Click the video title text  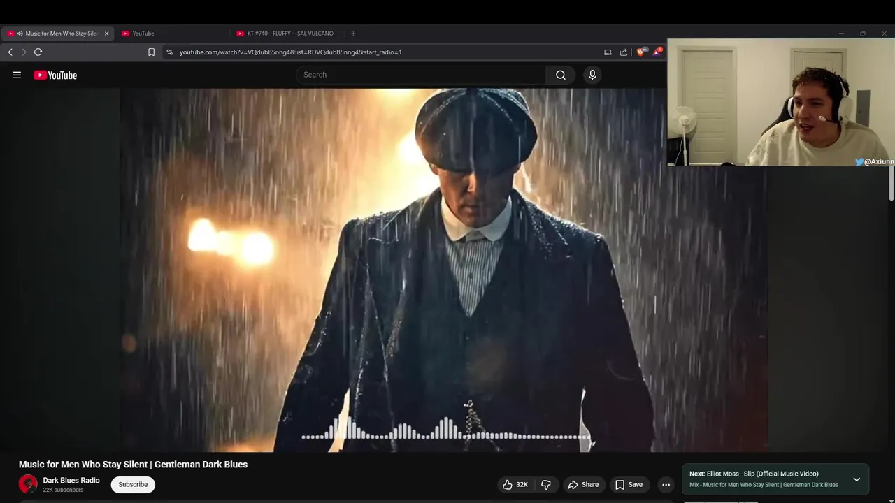click(x=133, y=465)
